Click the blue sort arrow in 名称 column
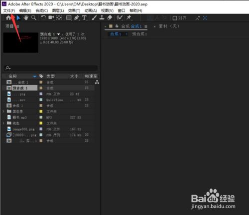This screenshot has height=215, width=249. (34, 76)
